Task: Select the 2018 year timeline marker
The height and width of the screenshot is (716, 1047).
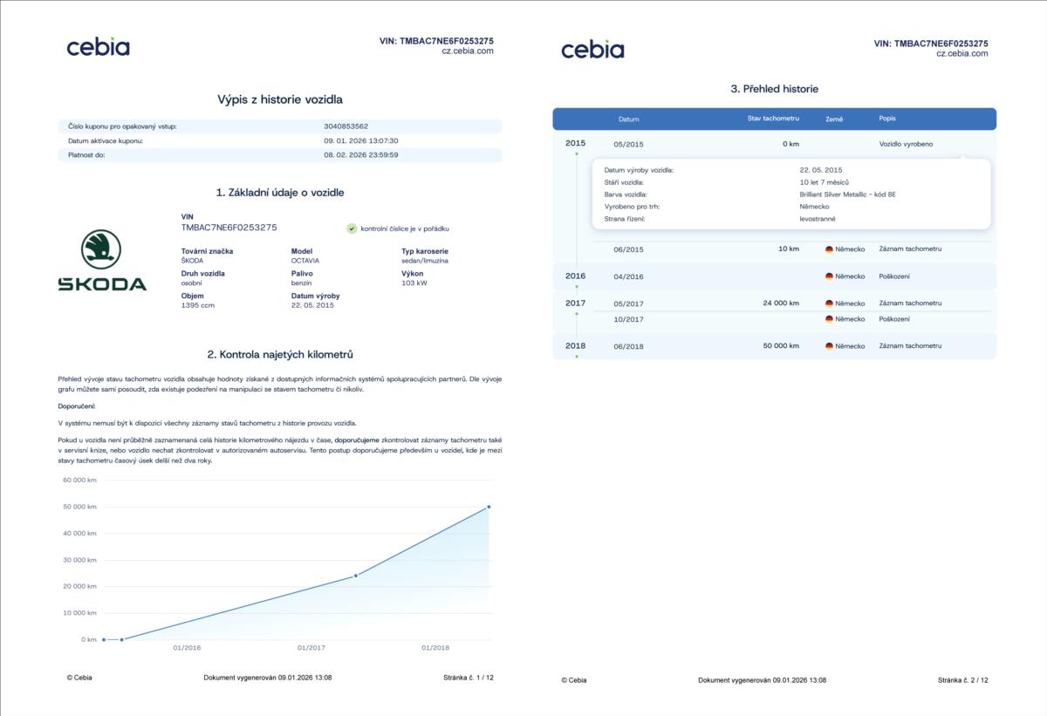Action: click(575, 345)
